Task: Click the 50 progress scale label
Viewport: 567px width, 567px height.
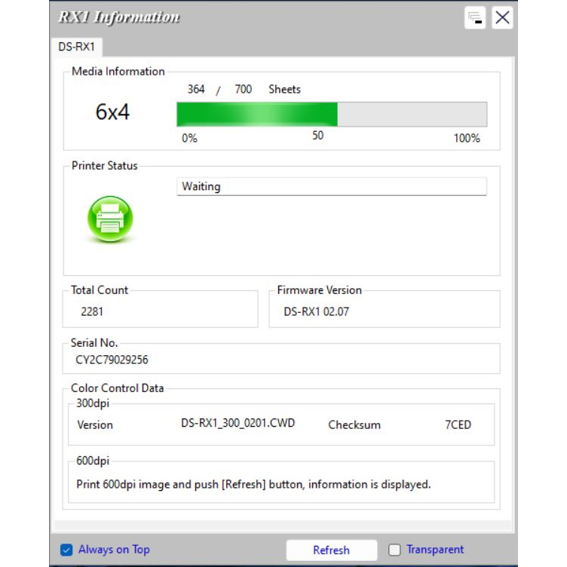Action: click(x=318, y=136)
